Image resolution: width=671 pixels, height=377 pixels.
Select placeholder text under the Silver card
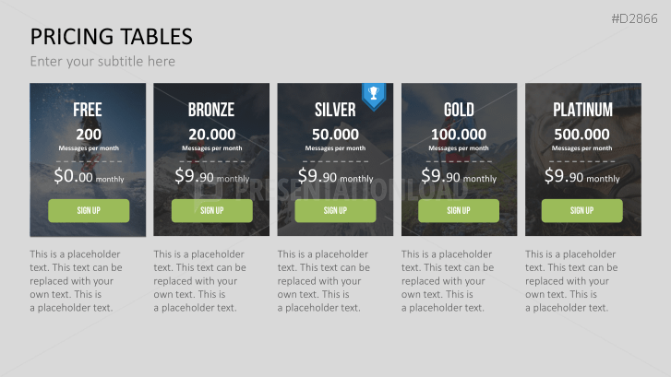tap(323, 280)
